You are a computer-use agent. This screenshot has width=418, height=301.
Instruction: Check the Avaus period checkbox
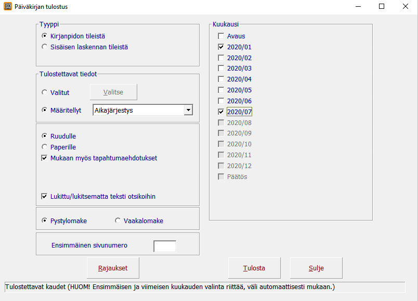click(221, 36)
